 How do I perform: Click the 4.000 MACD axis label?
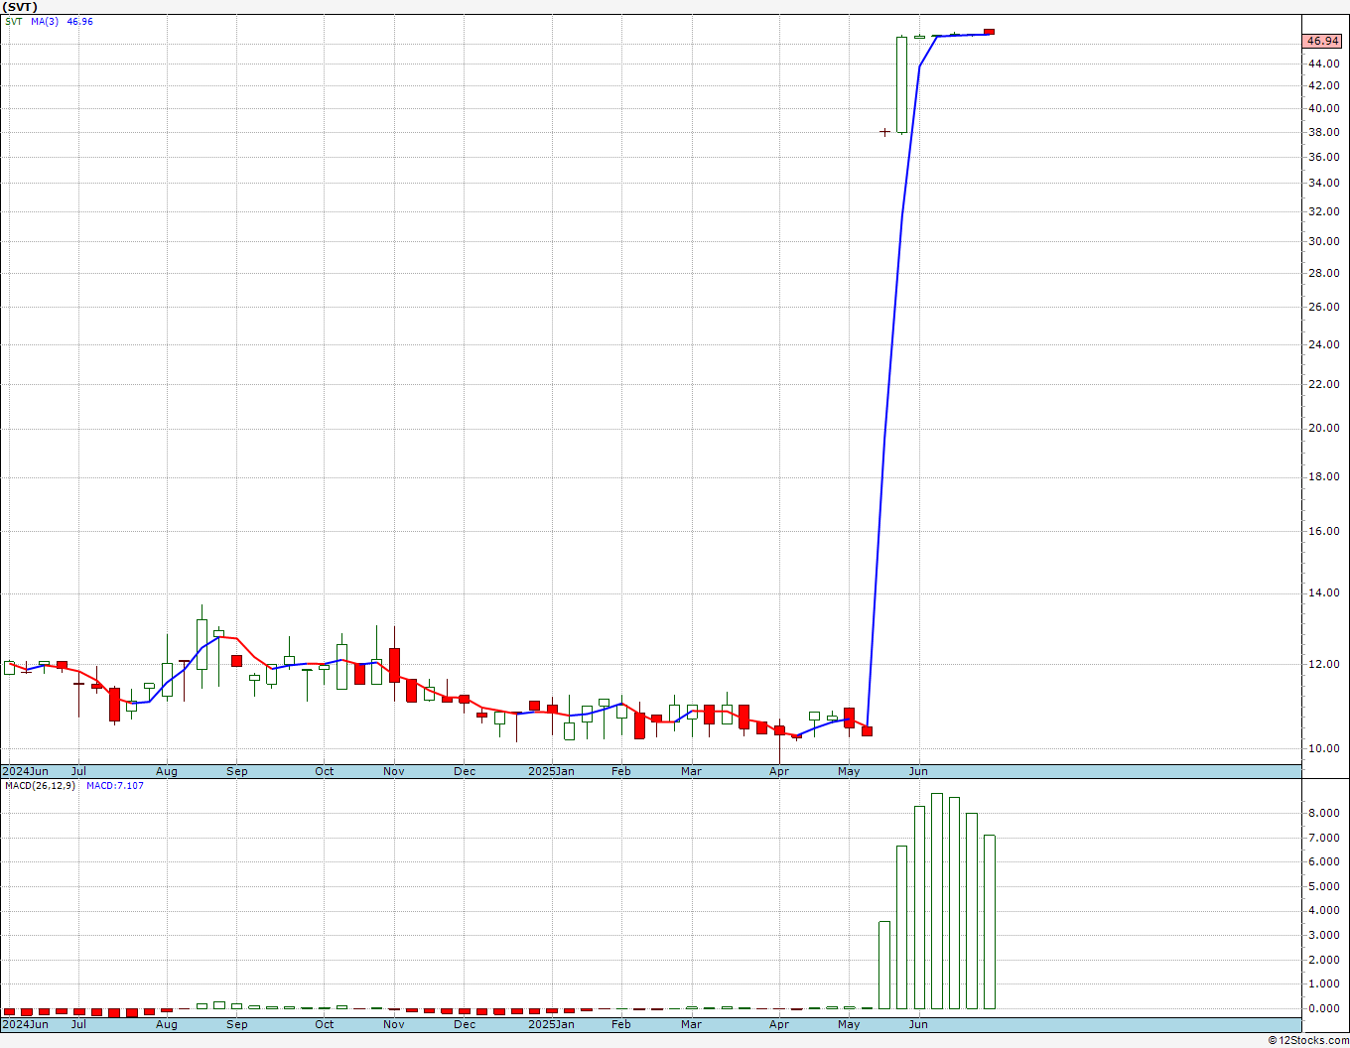coord(1324,911)
